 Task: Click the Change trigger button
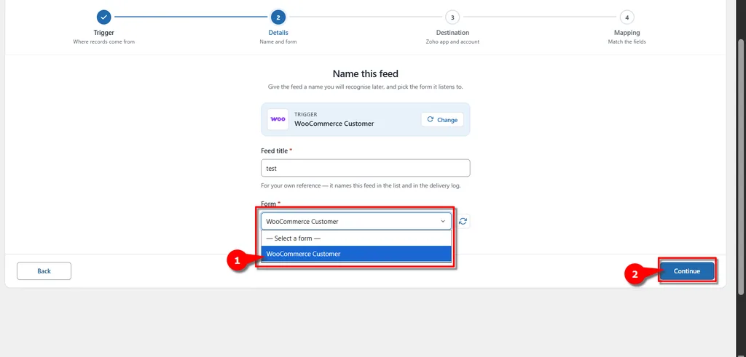(442, 120)
